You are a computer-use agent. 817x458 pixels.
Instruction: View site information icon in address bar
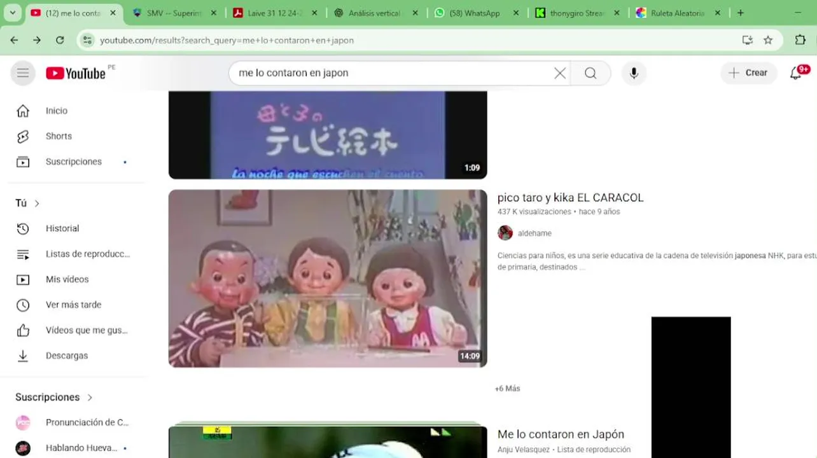(x=88, y=40)
